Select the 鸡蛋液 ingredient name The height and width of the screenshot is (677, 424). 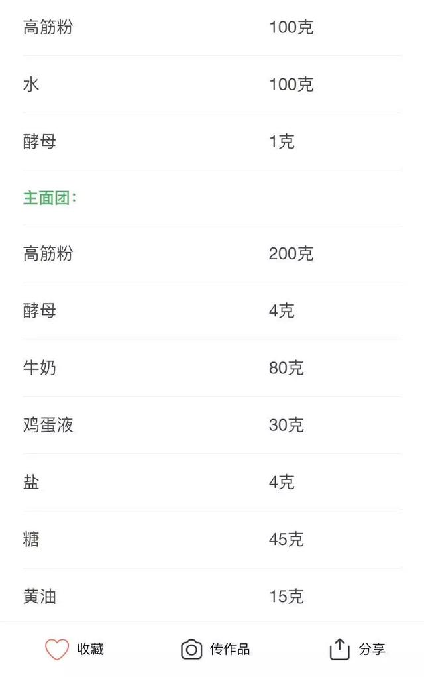(48, 425)
